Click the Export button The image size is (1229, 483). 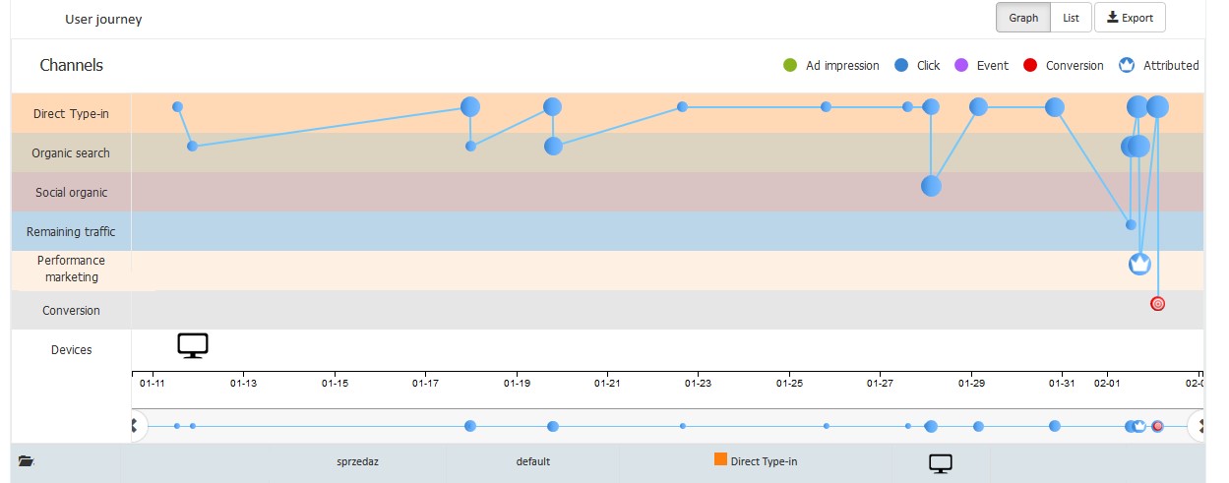1130,18
